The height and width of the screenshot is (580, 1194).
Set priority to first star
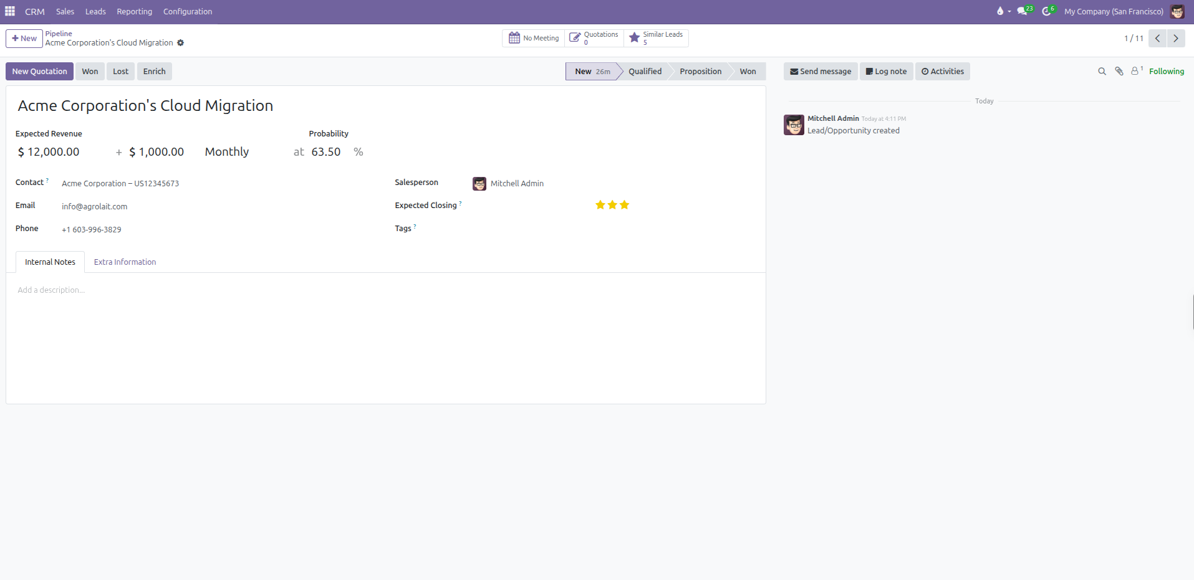click(x=600, y=205)
